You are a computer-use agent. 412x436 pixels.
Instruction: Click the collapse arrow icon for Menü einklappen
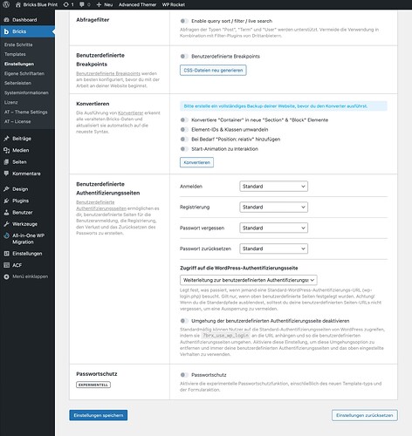[6, 276]
